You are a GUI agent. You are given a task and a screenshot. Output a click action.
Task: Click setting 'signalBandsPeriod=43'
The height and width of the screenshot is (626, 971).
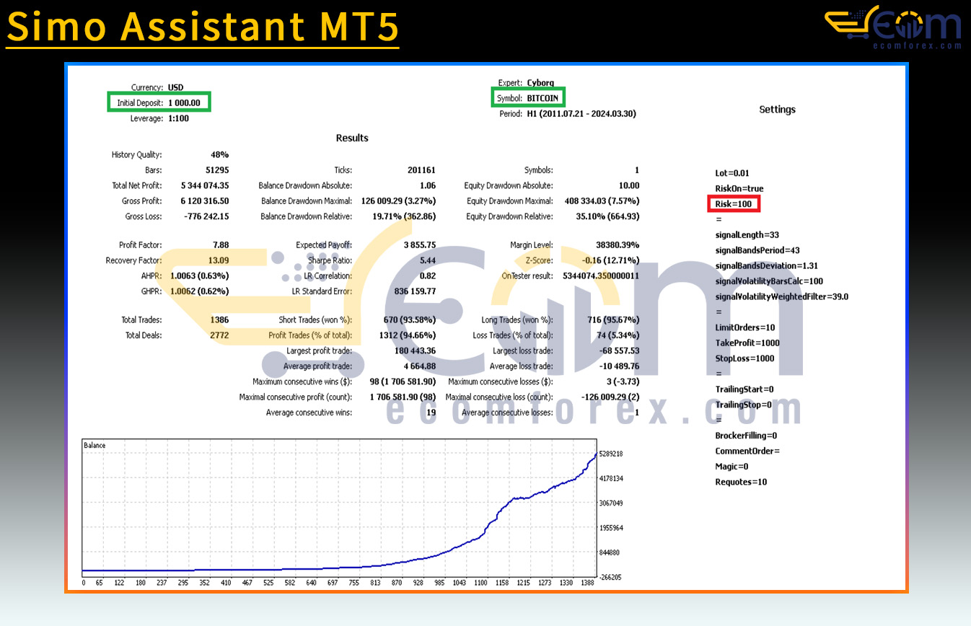[757, 250]
